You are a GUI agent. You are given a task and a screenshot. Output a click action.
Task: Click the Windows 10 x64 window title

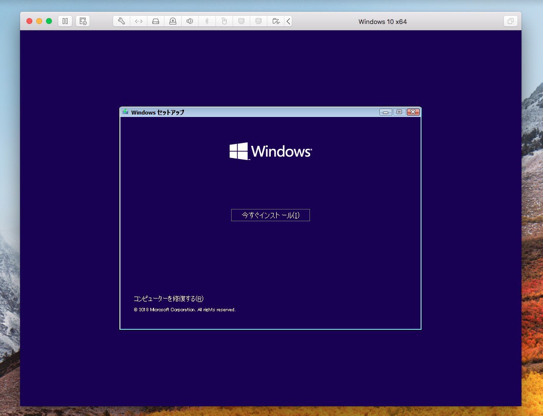pos(383,22)
